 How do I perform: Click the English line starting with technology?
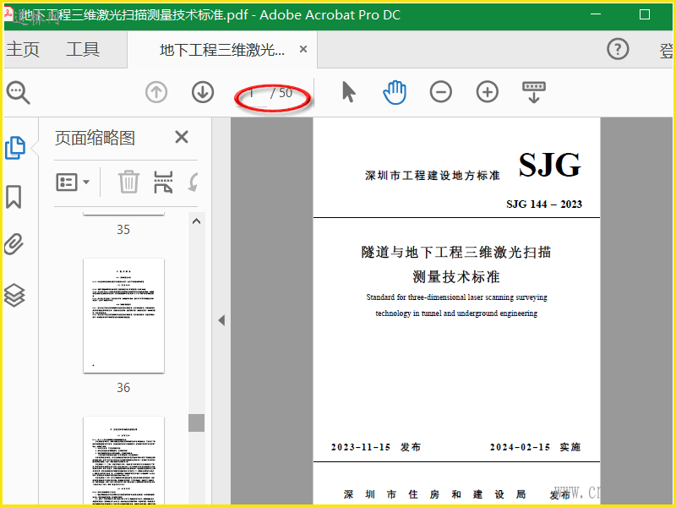pos(456,313)
